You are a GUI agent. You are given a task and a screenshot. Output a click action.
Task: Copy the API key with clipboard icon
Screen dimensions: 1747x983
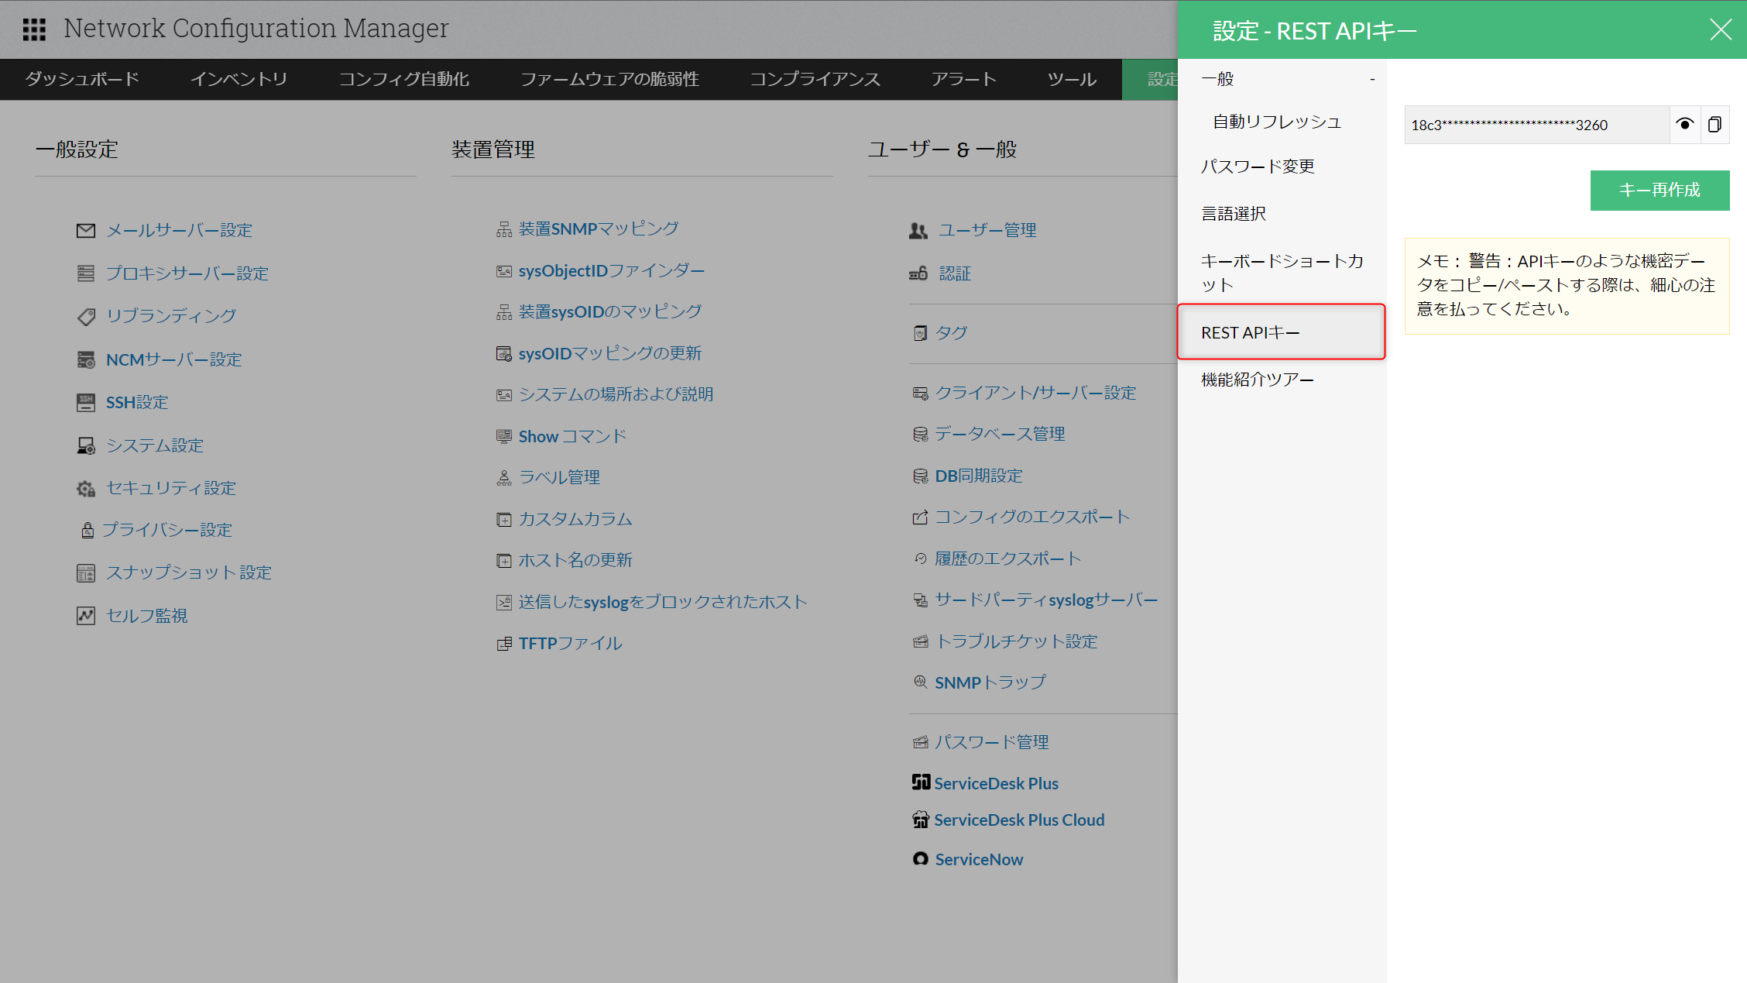1714,125
